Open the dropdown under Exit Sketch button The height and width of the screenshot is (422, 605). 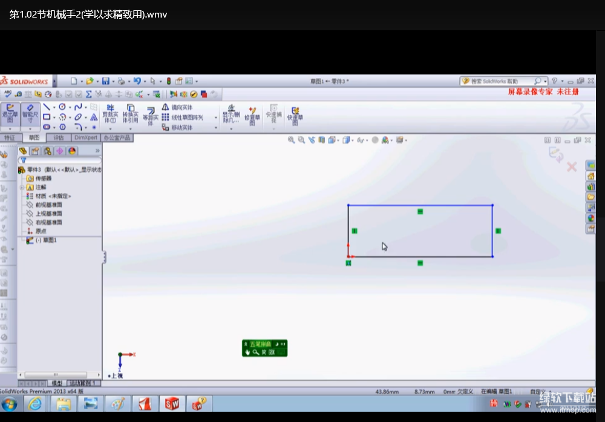pyautogui.click(x=10, y=129)
